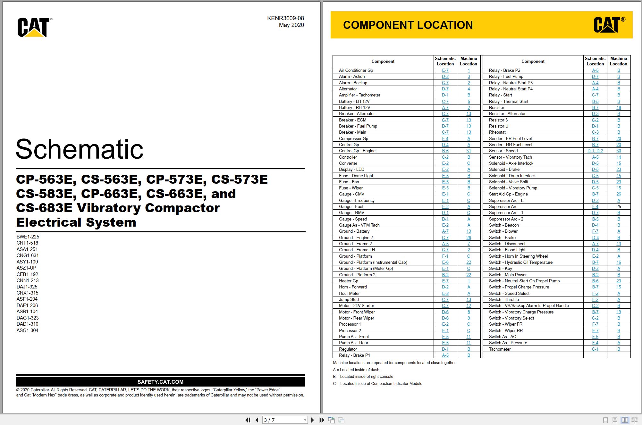Select the document number KENR3609-08
This screenshot has height=425, width=642.
click(x=285, y=18)
